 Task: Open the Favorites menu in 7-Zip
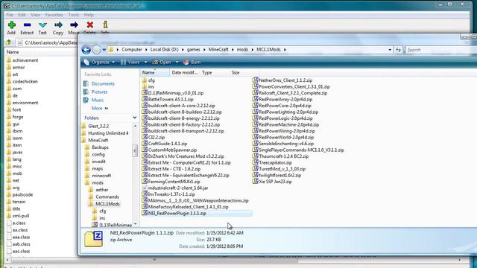(x=54, y=15)
